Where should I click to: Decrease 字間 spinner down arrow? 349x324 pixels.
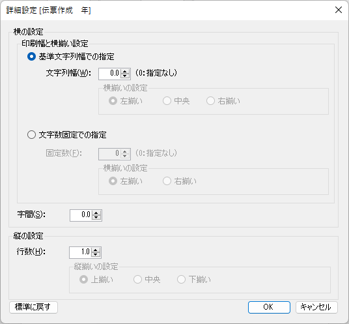(96, 218)
